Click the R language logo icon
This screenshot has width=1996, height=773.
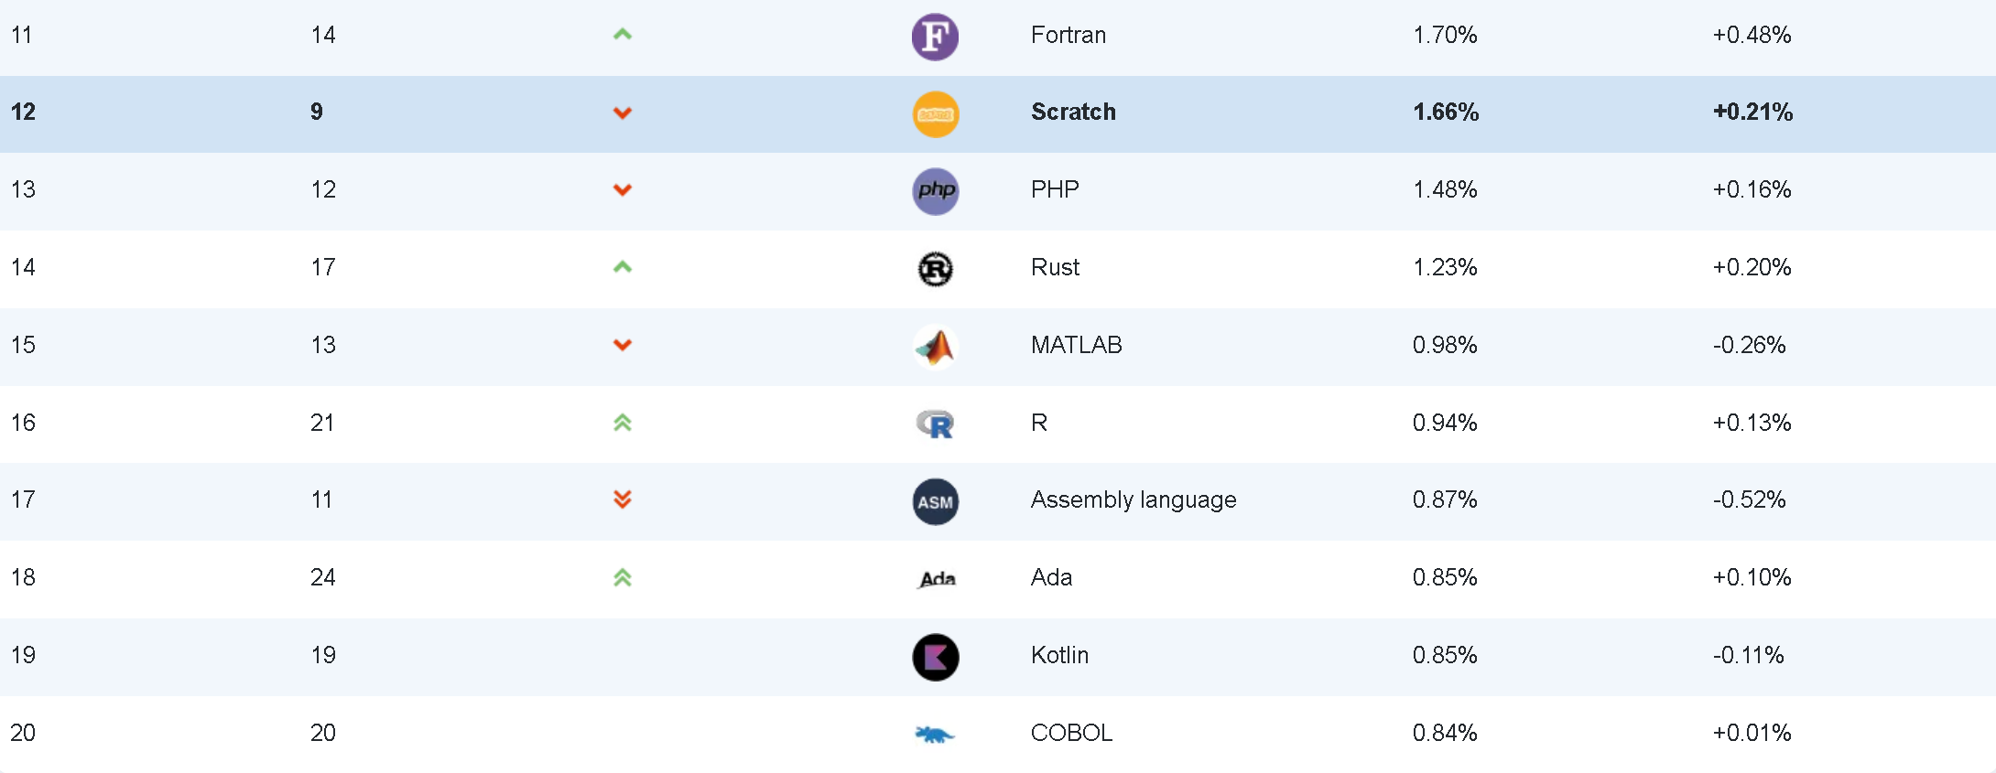tap(936, 424)
